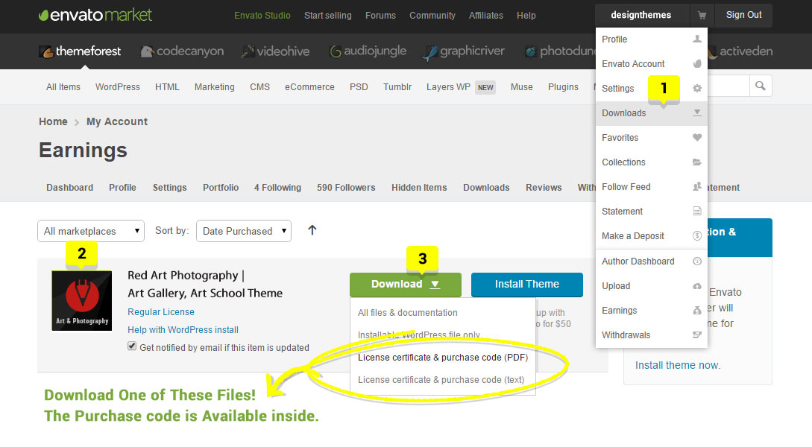Image resolution: width=812 pixels, height=447 pixels.
Task: Click the search magnifier icon
Action: point(760,86)
